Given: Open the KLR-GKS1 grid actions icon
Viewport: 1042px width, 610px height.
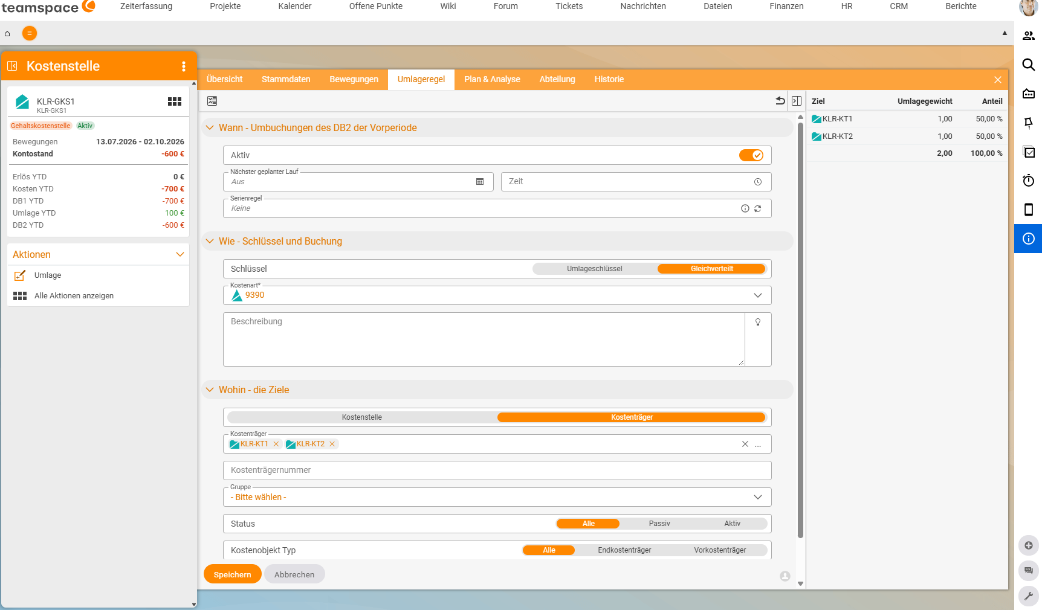Looking at the screenshot, I should (175, 101).
